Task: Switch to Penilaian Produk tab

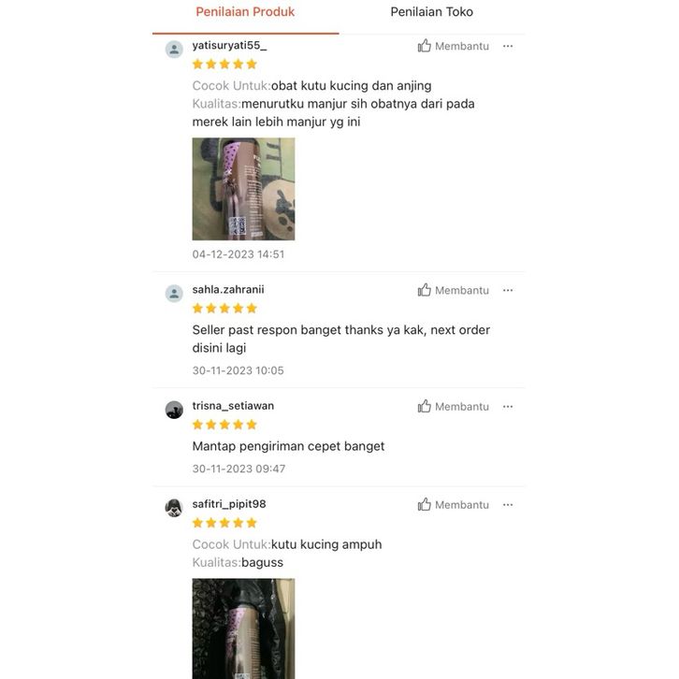Action: tap(245, 12)
